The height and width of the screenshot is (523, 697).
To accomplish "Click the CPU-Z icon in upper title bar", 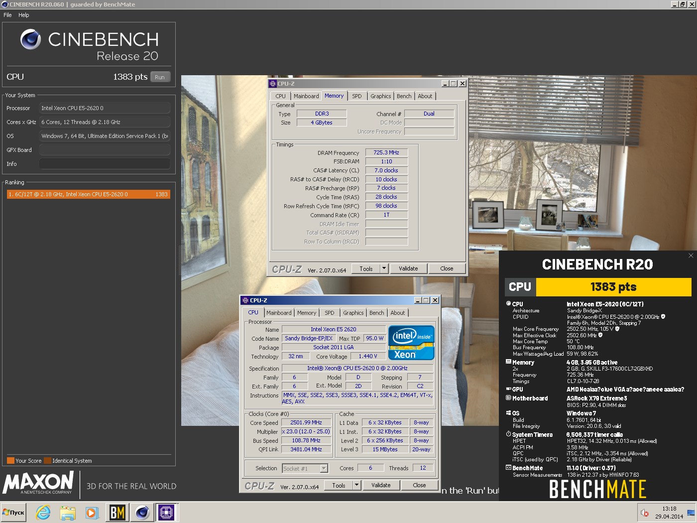I will pos(272,84).
